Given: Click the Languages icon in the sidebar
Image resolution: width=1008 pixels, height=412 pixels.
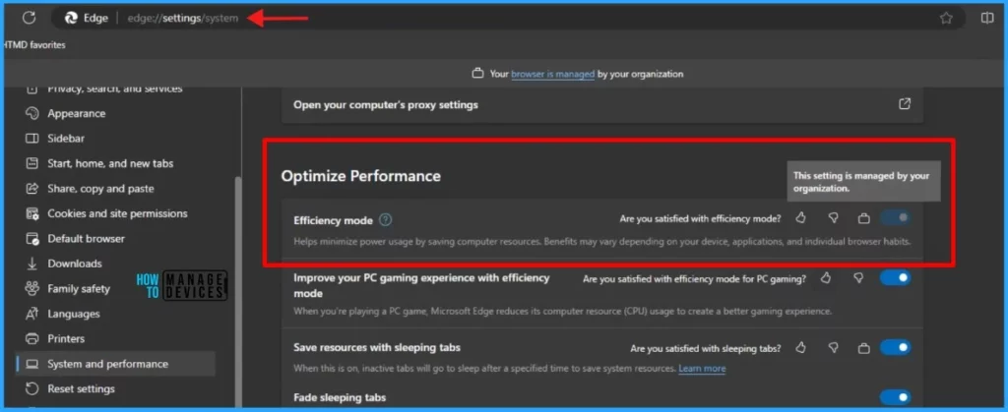Looking at the screenshot, I should [x=32, y=314].
